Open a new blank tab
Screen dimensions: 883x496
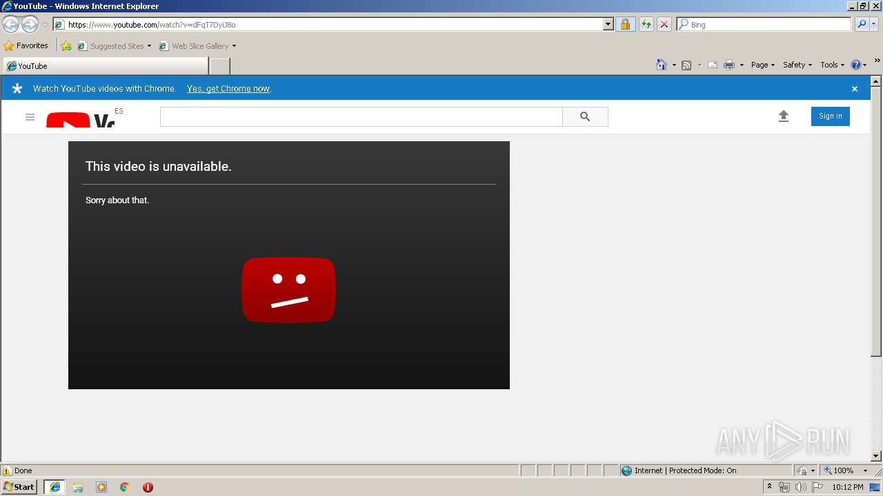pos(219,66)
